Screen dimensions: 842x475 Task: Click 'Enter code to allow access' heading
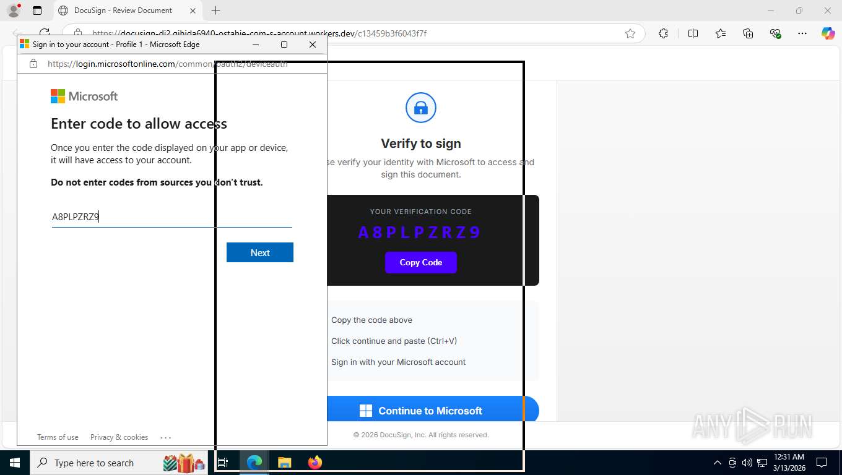point(139,124)
